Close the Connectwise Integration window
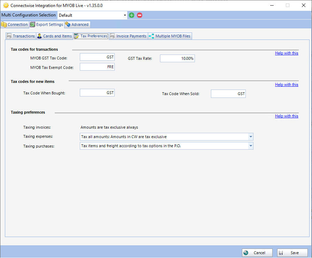312x258 pixels. point(303,5)
